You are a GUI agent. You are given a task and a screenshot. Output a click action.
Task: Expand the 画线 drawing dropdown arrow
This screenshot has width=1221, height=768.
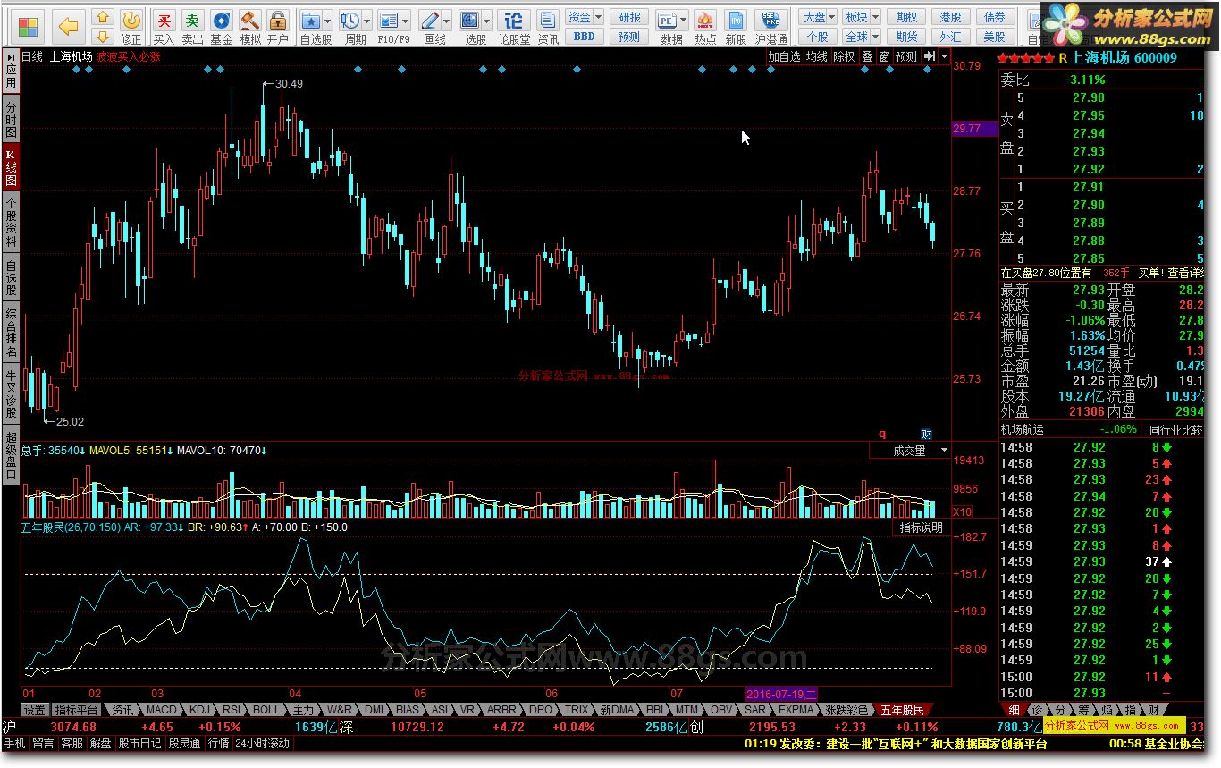pos(447,20)
